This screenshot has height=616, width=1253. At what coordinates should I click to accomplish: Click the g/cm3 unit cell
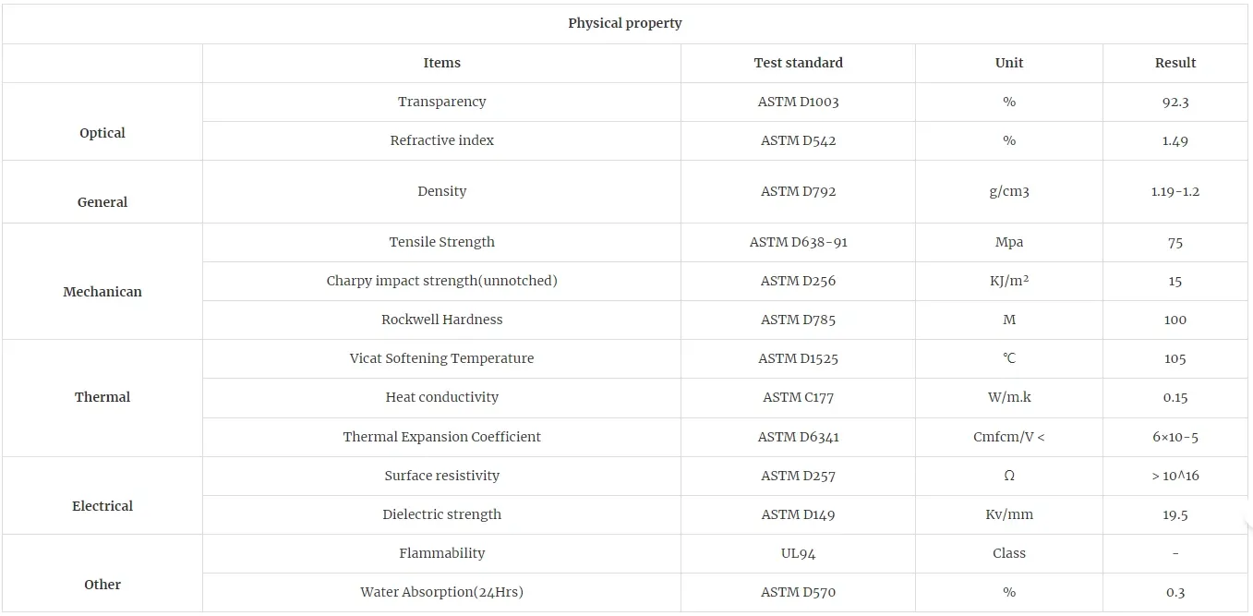tap(1008, 191)
